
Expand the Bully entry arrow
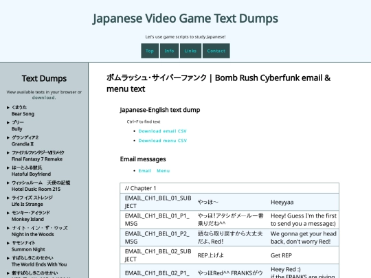click(8, 122)
